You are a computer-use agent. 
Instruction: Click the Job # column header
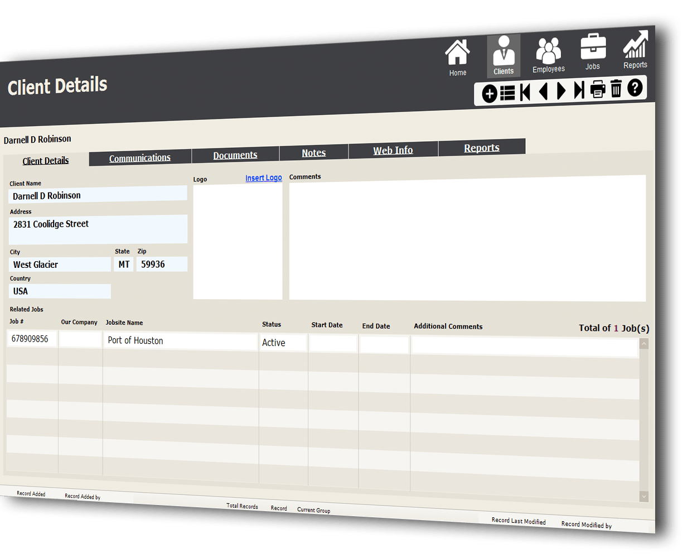[x=17, y=321]
